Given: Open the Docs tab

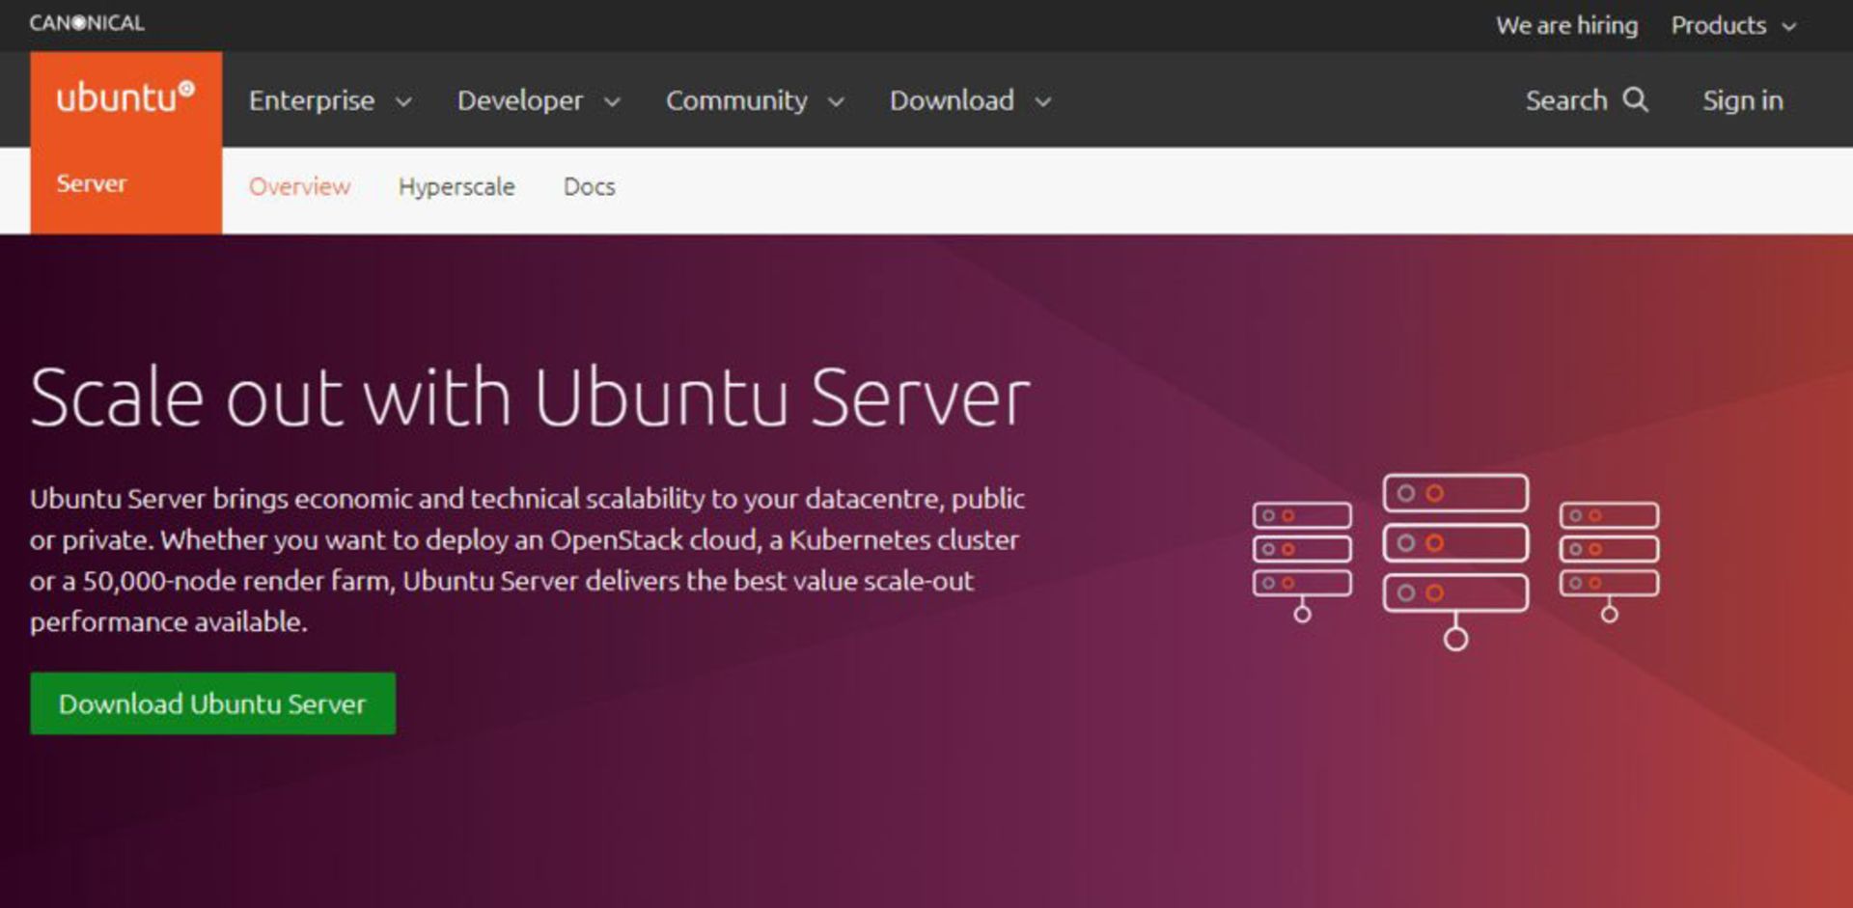Looking at the screenshot, I should tap(589, 186).
